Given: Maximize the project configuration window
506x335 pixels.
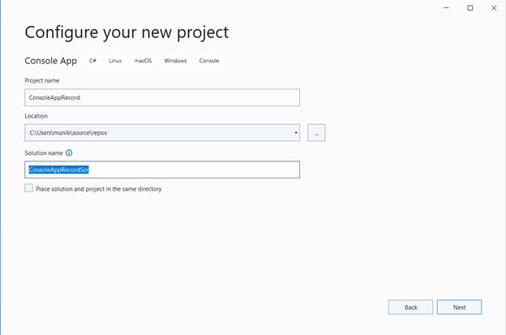Looking at the screenshot, I should coord(470,8).
